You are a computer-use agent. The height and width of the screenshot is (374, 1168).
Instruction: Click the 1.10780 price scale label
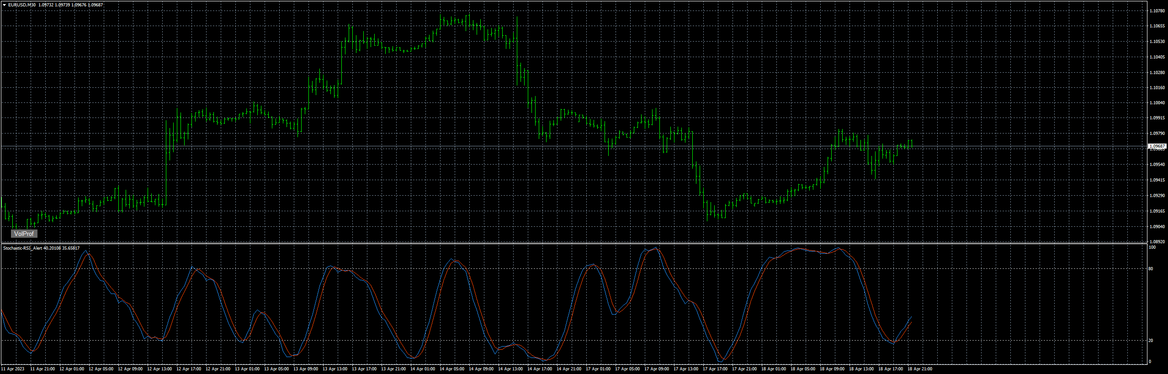click(x=1157, y=11)
